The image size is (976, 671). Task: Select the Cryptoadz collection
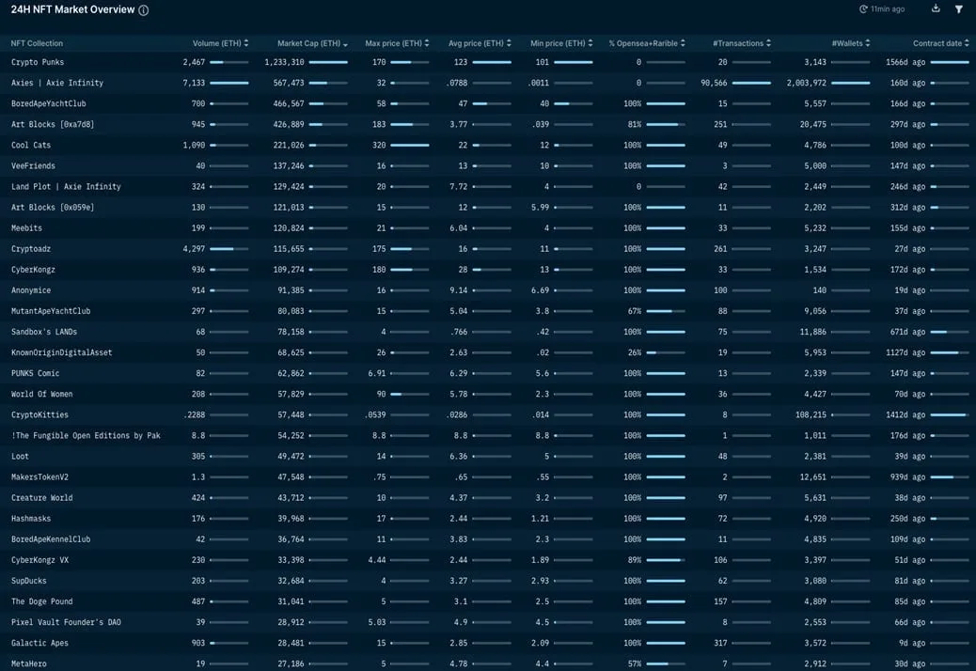point(31,249)
